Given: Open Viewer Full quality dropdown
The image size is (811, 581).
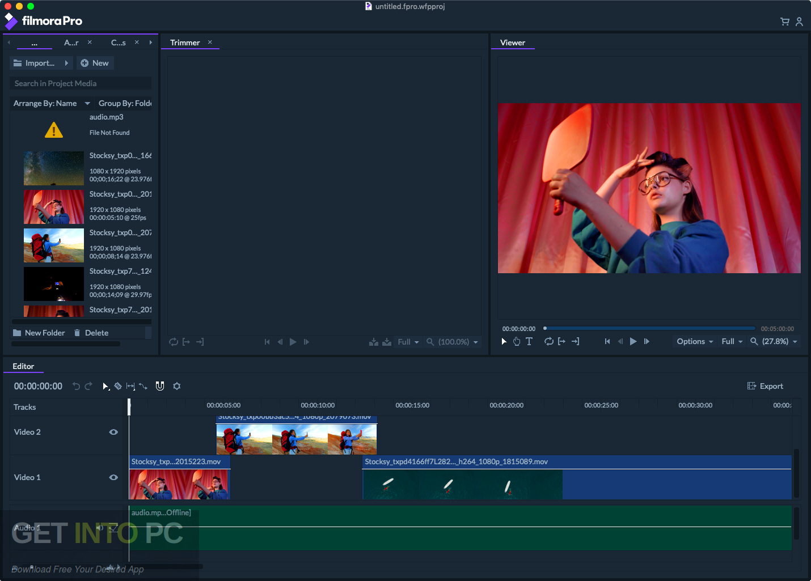Looking at the screenshot, I should [x=732, y=341].
